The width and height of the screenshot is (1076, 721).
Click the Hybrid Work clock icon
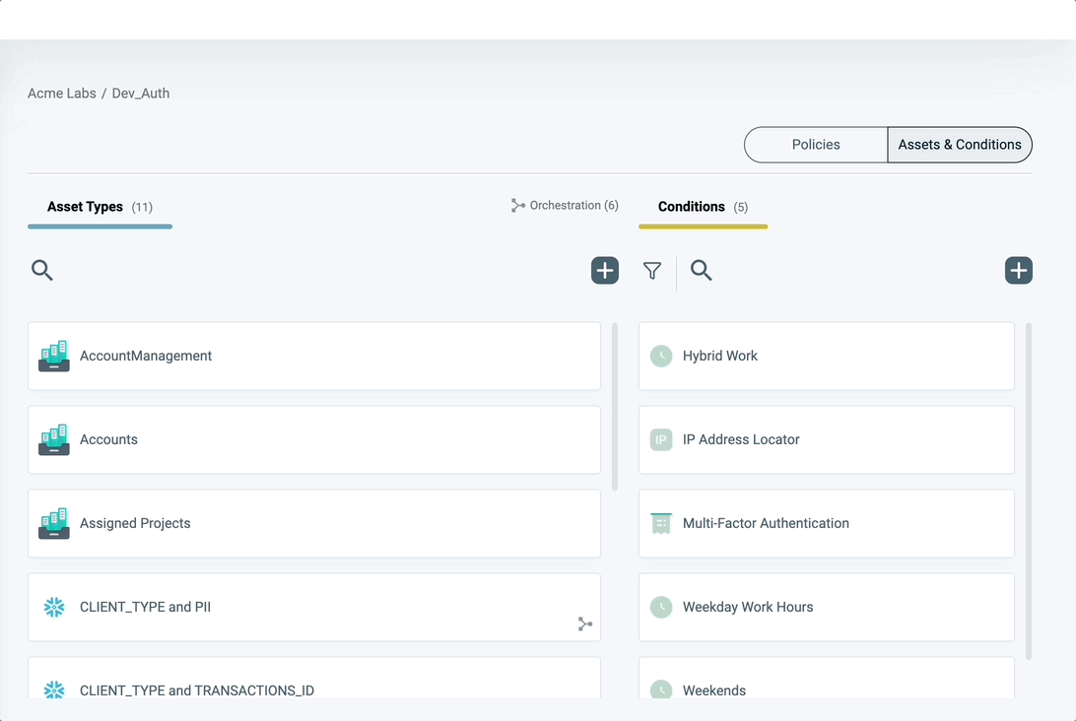(x=661, y=356)
